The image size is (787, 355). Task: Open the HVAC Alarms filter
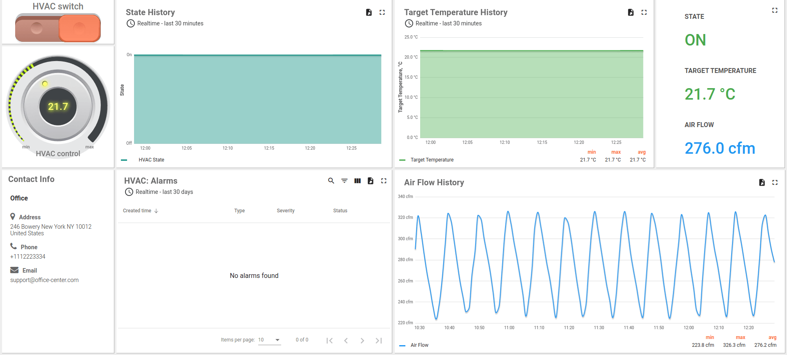coord(344,181)
